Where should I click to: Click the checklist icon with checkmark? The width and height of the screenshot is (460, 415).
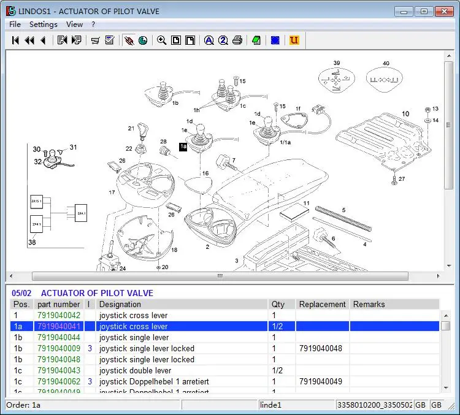pos(110,40)
